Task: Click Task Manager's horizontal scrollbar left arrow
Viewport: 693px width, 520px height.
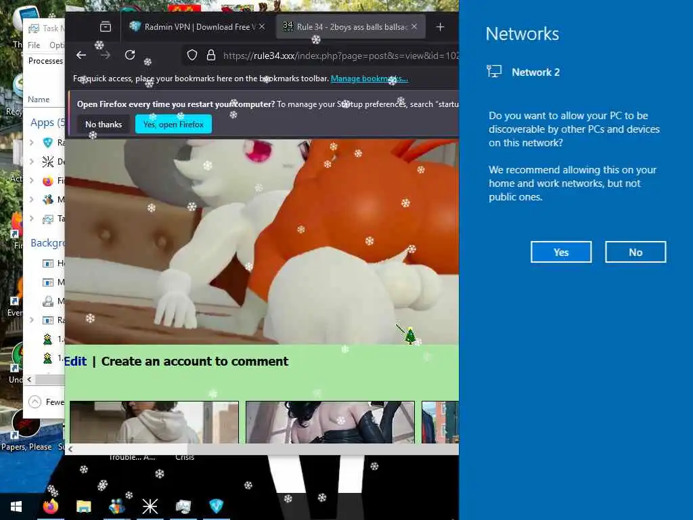Action: coord(30,379)
